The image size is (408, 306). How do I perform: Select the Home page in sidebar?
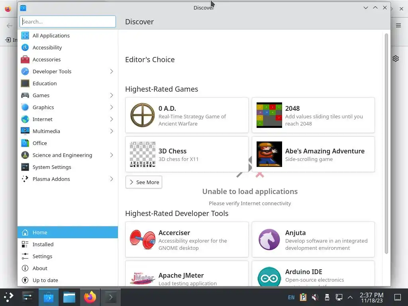(x=68, y=232)
